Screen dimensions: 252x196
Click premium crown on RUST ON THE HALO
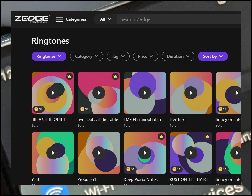point(207,136)
